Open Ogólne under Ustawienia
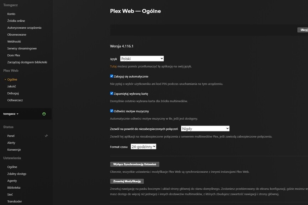 point(12,167)
